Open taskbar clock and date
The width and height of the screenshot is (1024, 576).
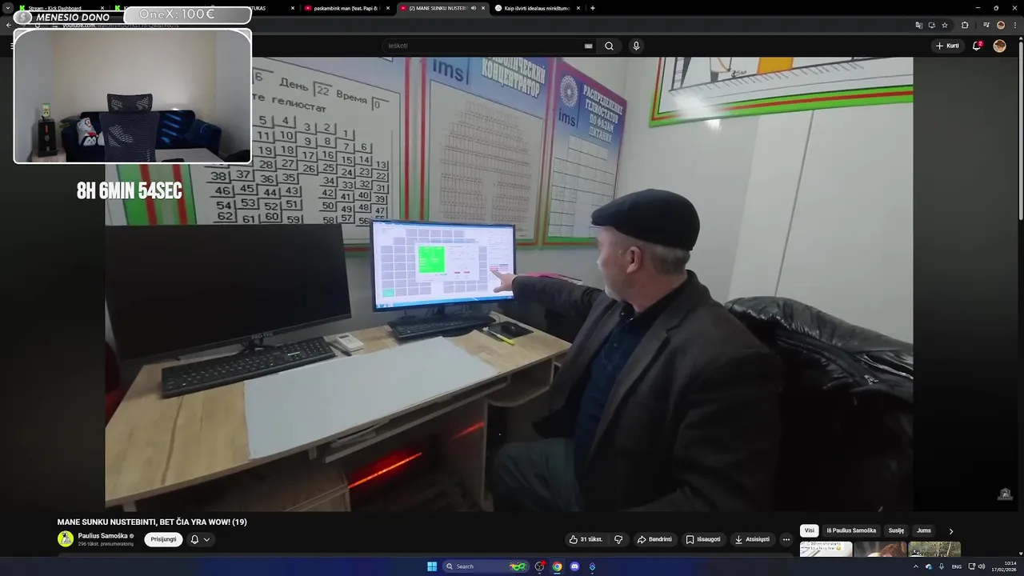point(1005,566)
